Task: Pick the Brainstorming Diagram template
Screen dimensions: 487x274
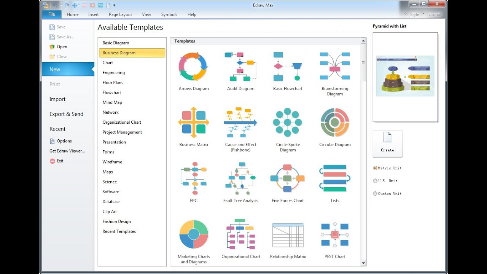Action: click(335, 74)
